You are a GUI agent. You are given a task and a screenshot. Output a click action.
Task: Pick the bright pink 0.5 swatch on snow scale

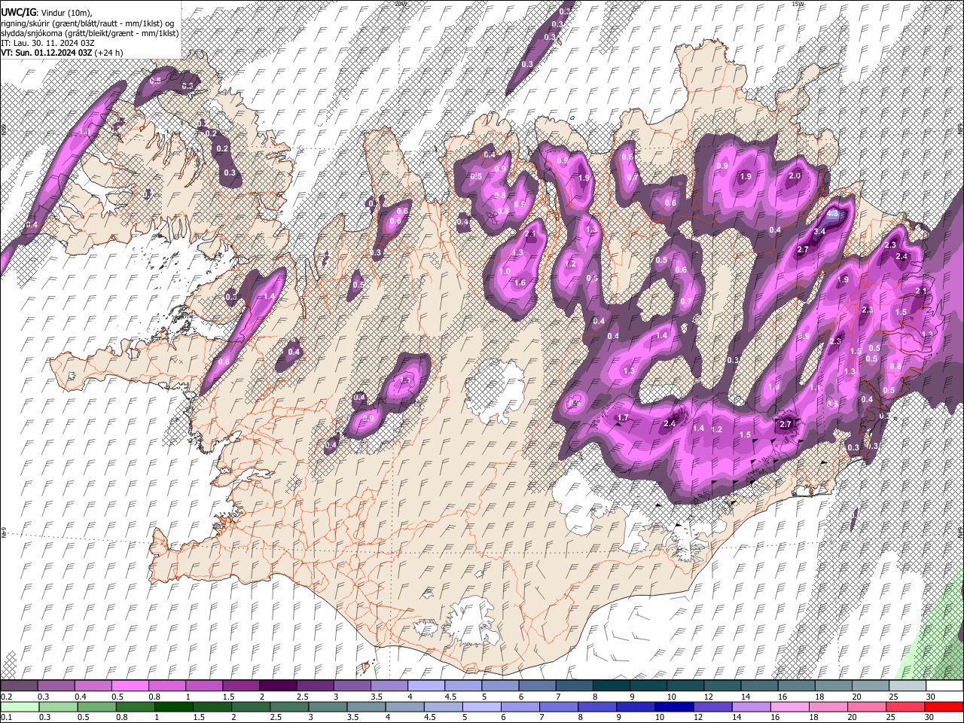tap(130, 686)
